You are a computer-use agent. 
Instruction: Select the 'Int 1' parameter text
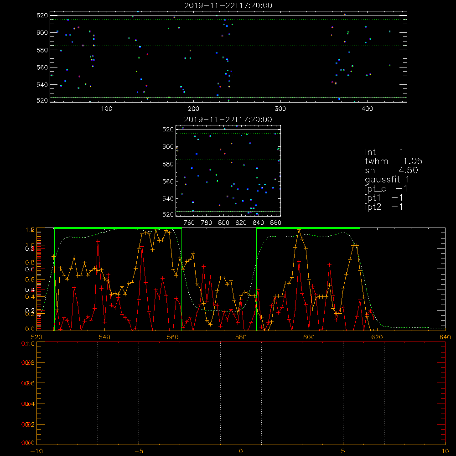tap(384, 152)
